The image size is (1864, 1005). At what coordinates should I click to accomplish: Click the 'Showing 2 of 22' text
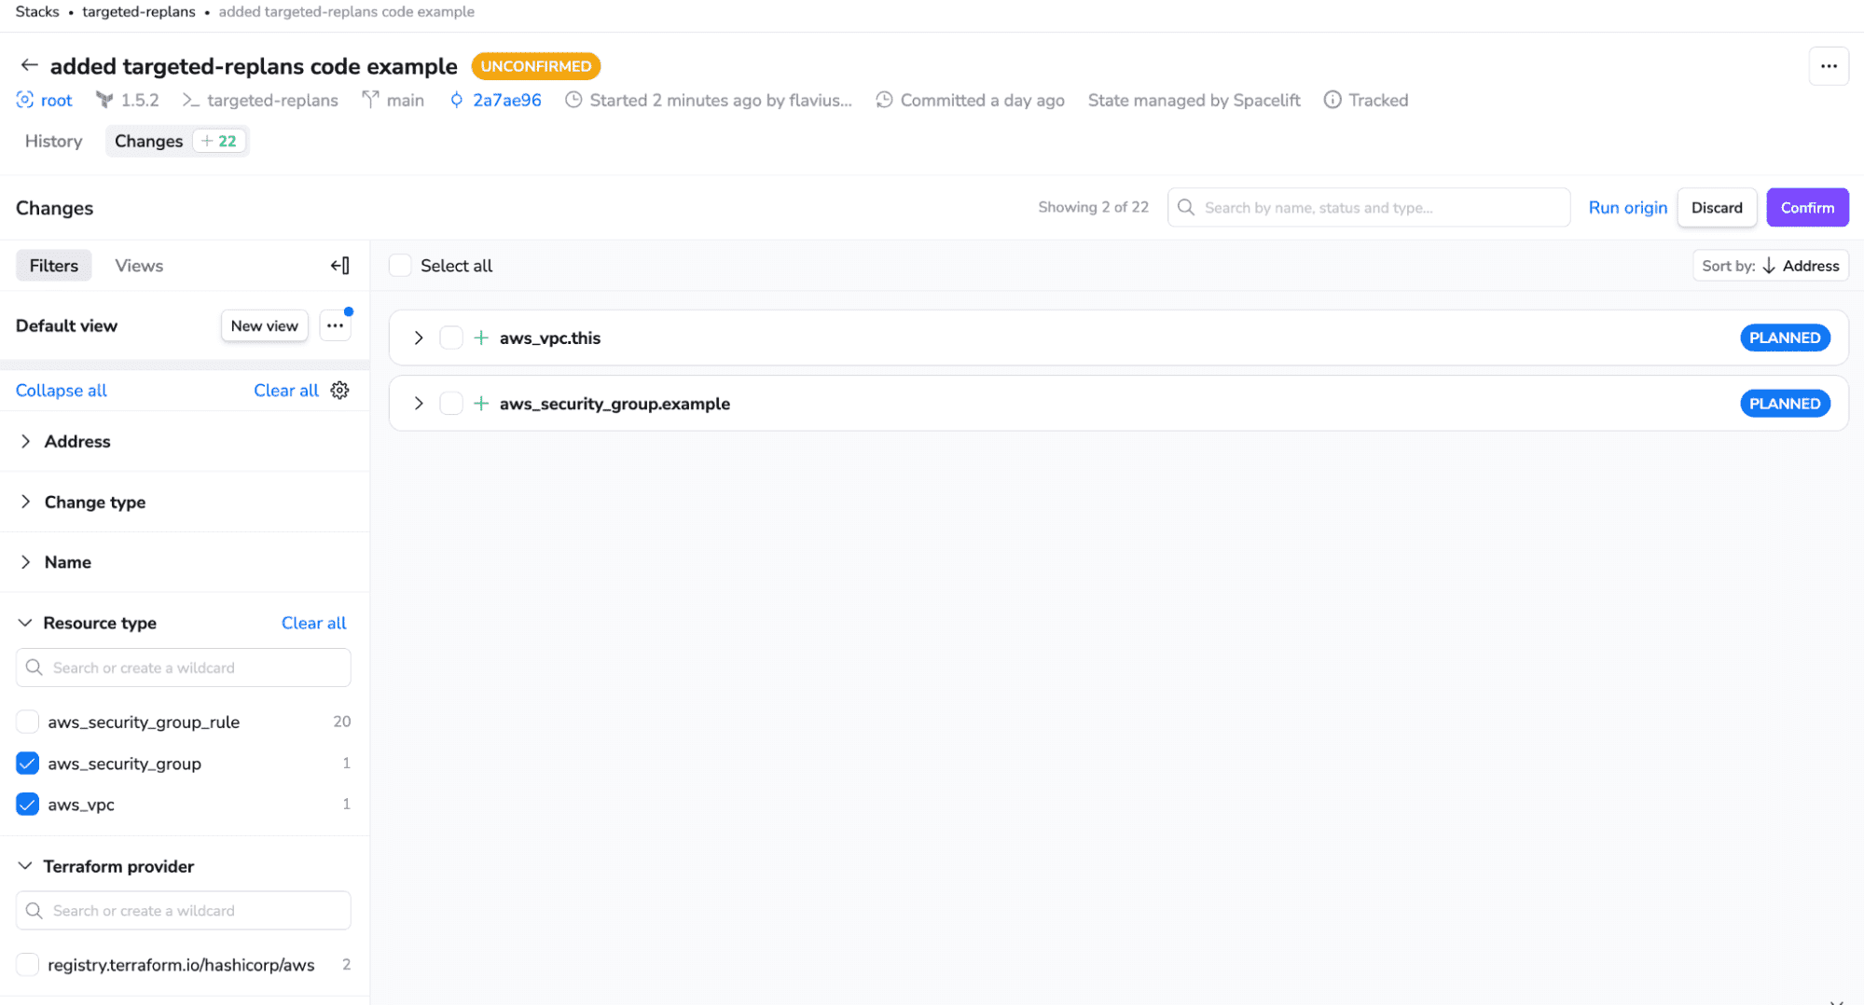tap(1093, 207)
